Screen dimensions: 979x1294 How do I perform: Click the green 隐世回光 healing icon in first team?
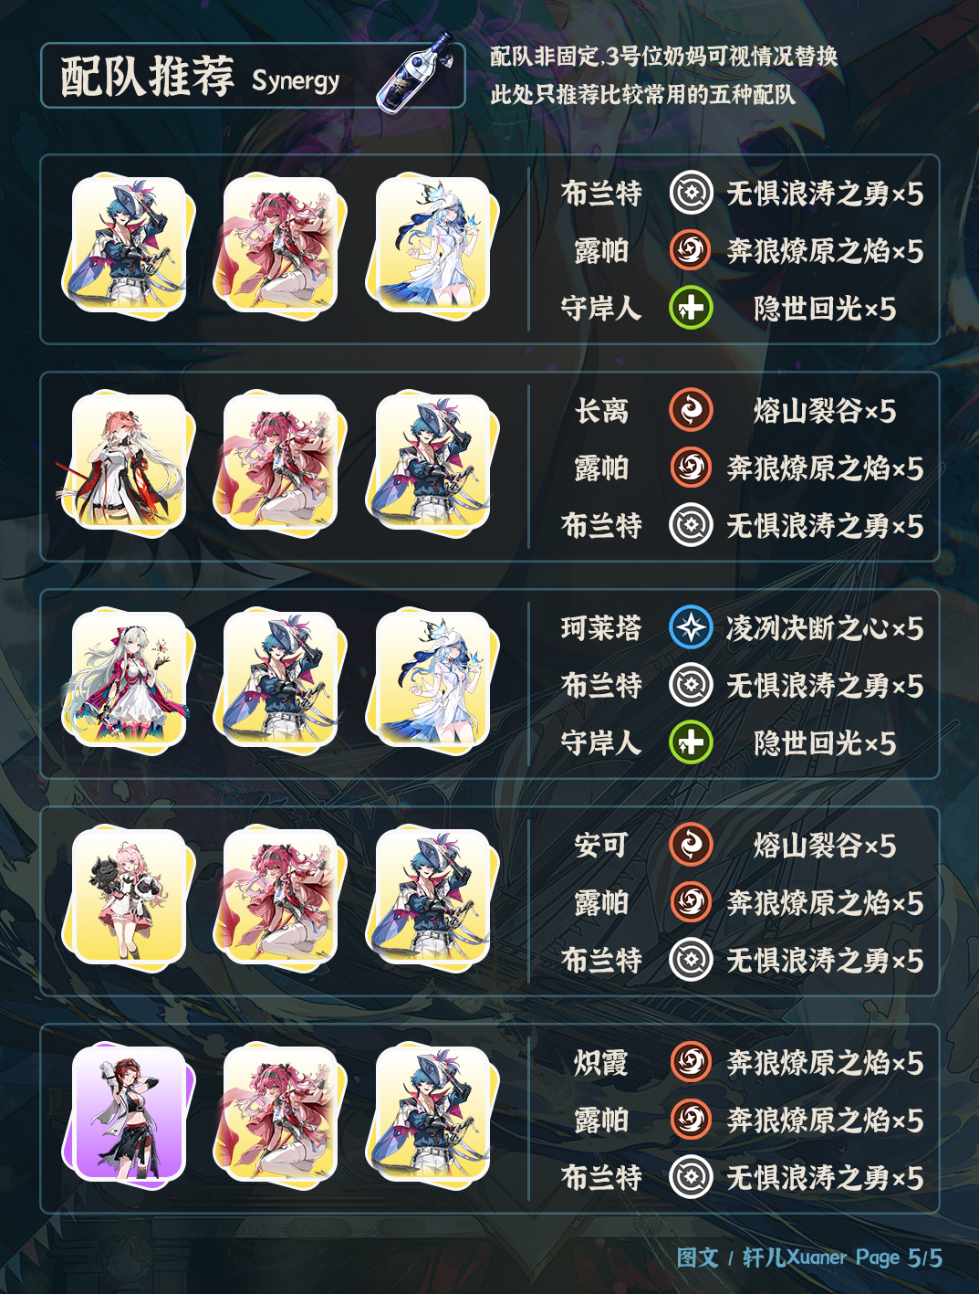coord(691,308)
